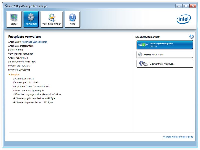The height and width of the screenshot is (150, 200).
Task: Click the Intel Rapid Storage title icon
Action: [x=6, y=6]
